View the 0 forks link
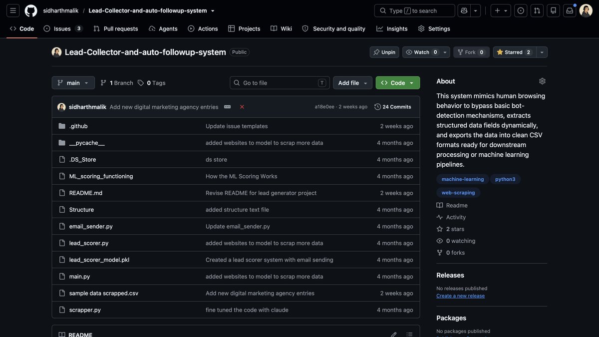The width and height of the screenshot is (599, 337). click(x=451, y=253)
